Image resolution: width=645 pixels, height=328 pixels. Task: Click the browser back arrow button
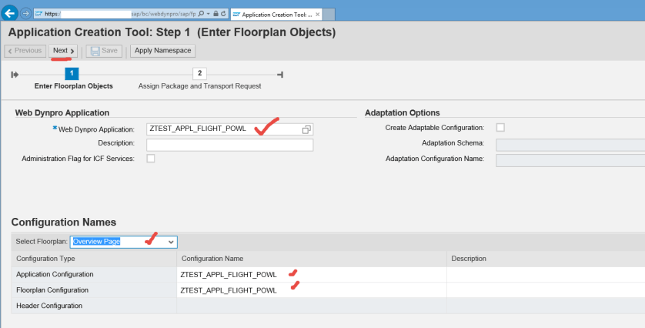coord(11,14)
